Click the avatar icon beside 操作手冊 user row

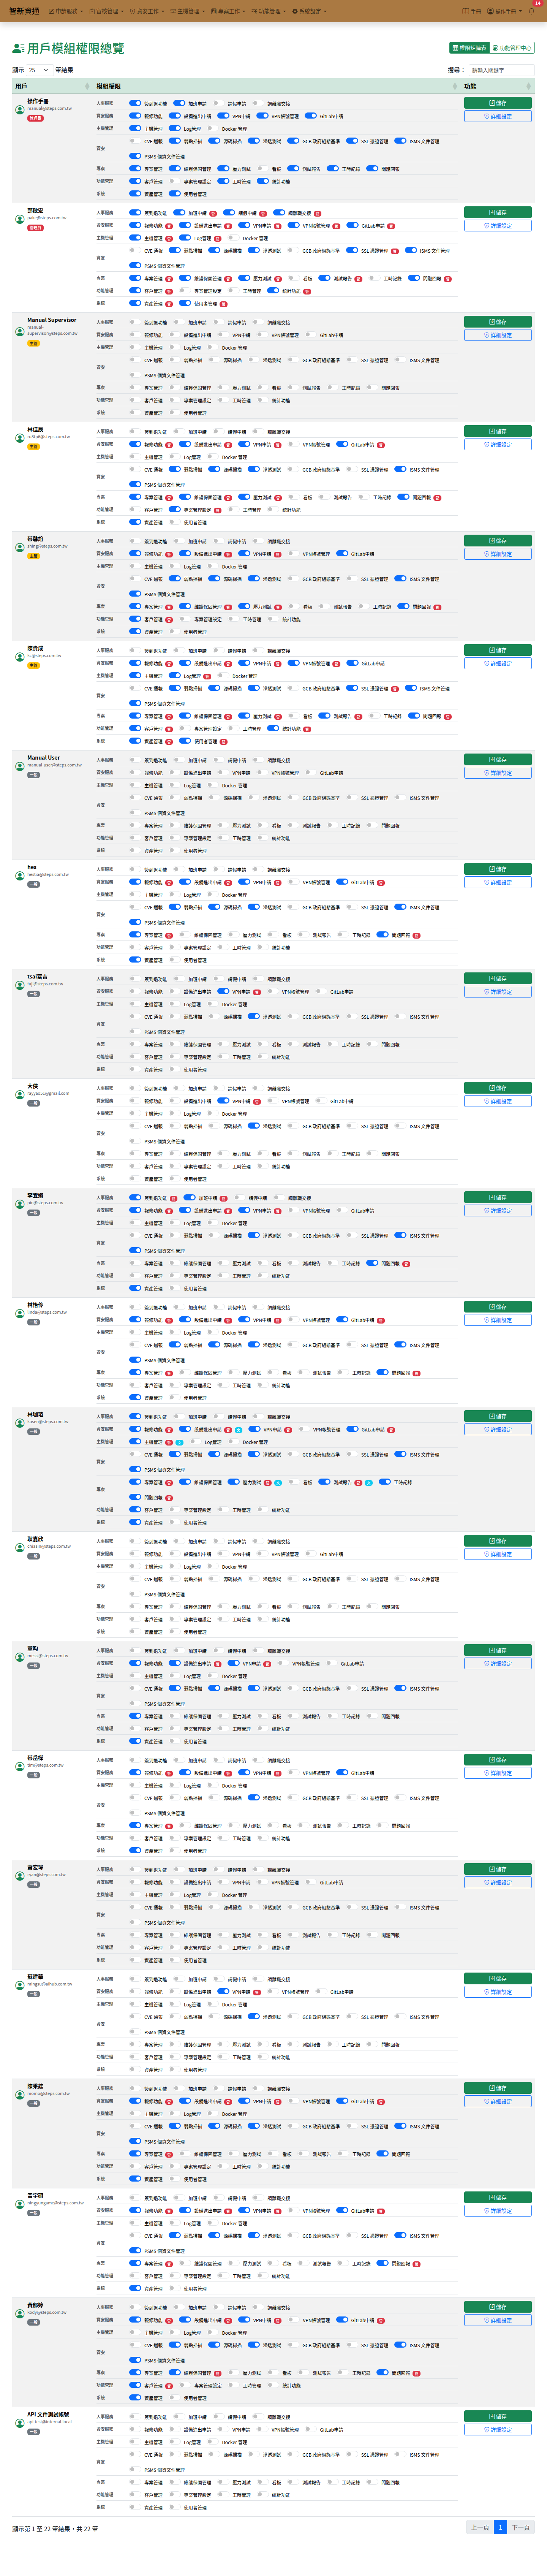[x=20, y=110]
